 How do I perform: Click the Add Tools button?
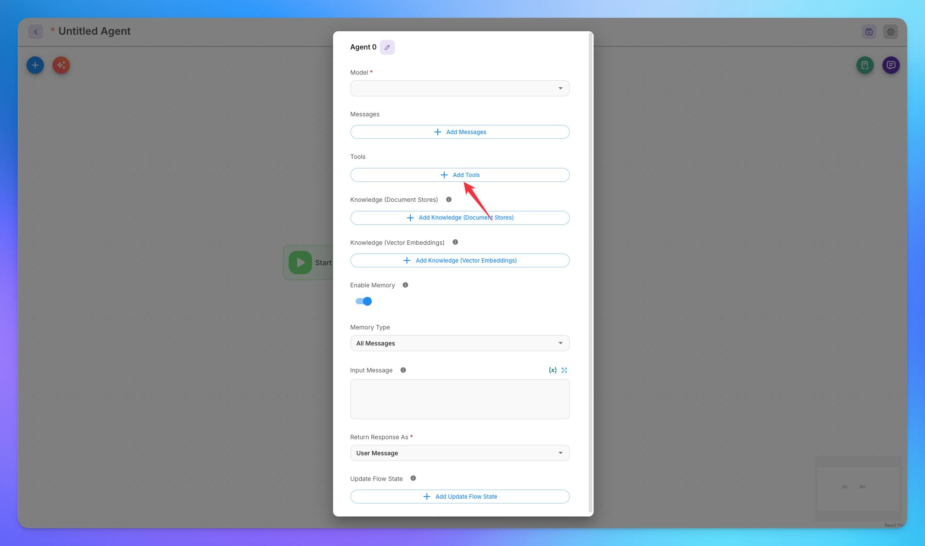[x=459, y=175]
